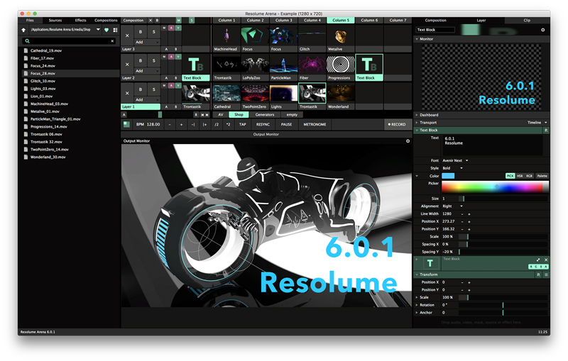Switch to the Sources browser tab
568x361 pixels.
pyautogui.click(x=55, y=21)
